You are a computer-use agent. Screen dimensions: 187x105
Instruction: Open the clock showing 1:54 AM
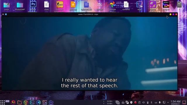pyautogui.click(x=175, y=102)
